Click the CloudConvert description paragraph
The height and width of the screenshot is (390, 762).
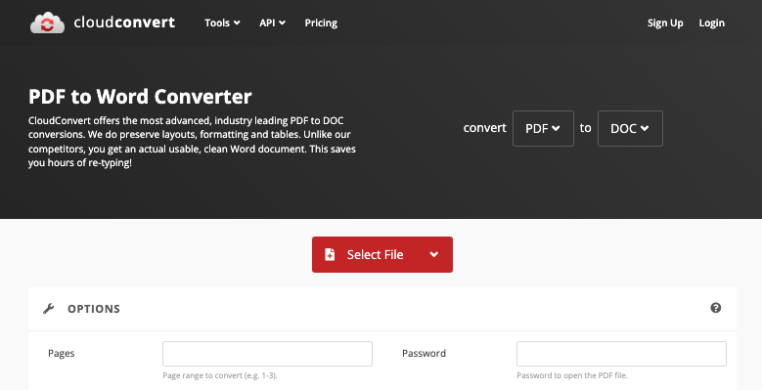click(x=192, y=142)
